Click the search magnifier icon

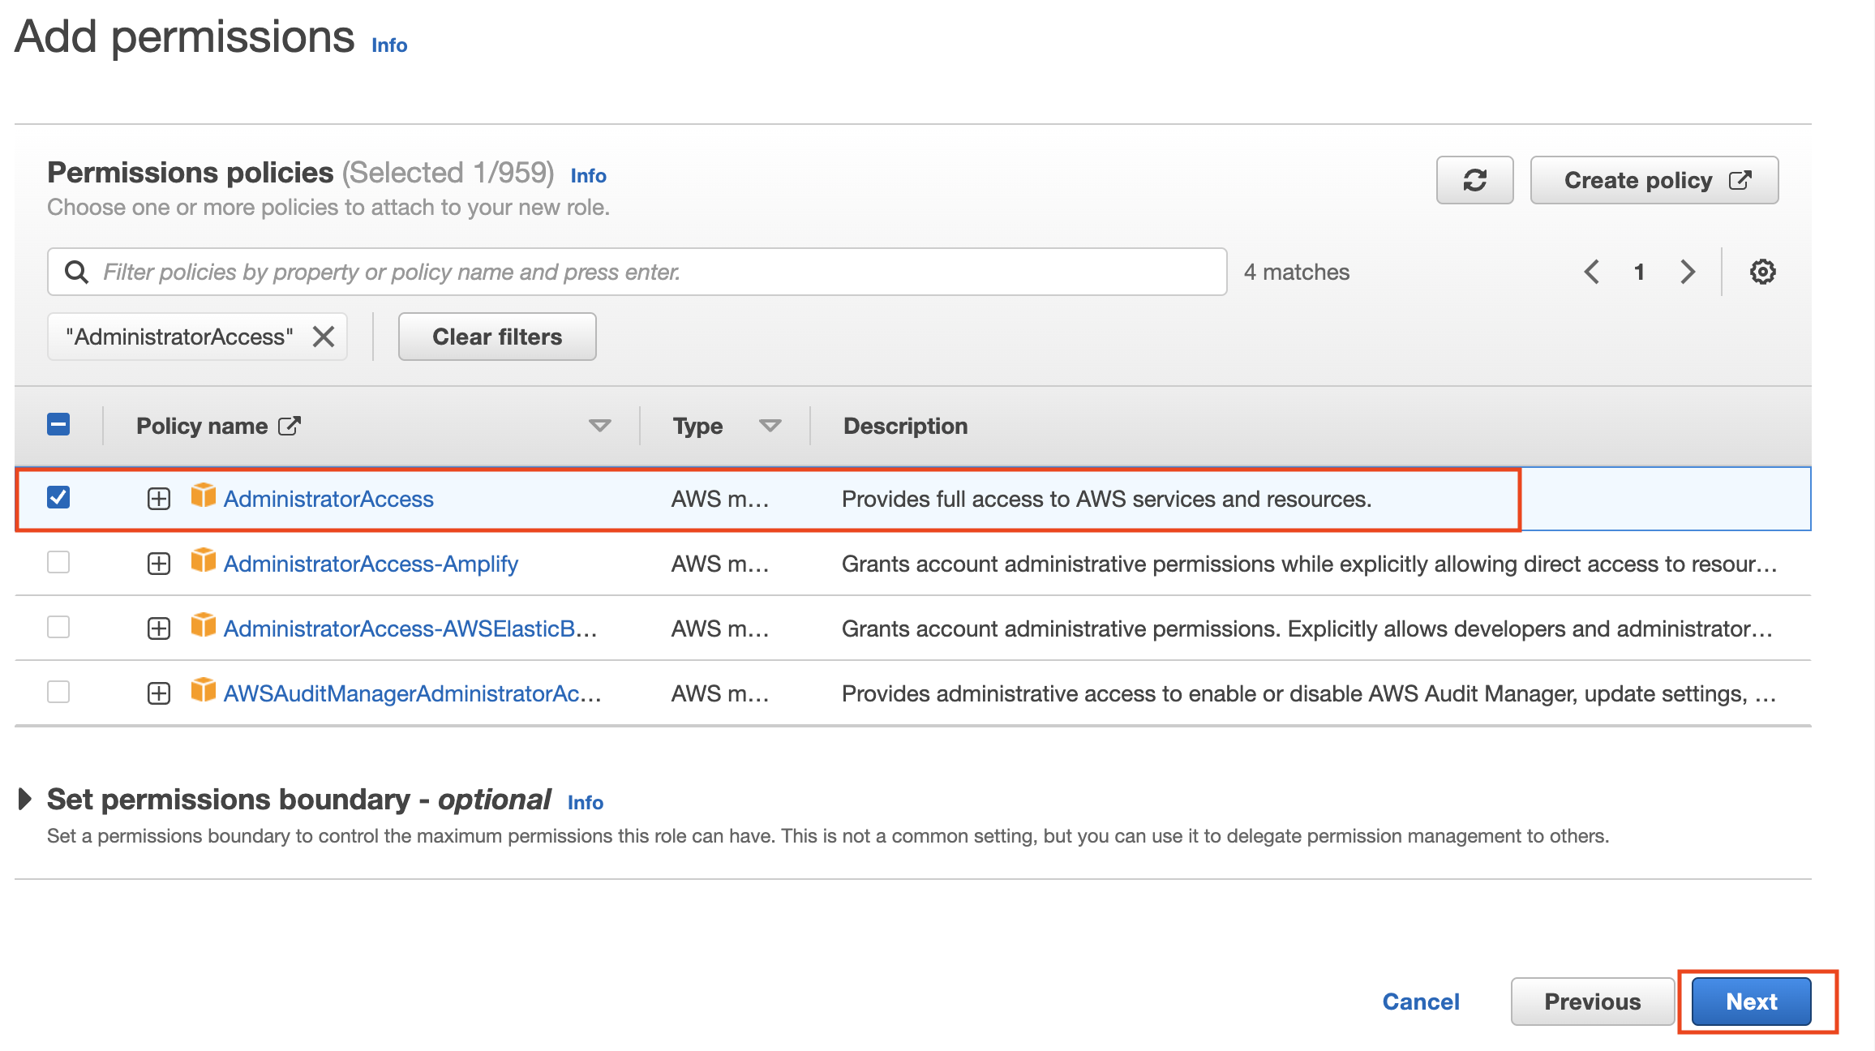(76, 272)
